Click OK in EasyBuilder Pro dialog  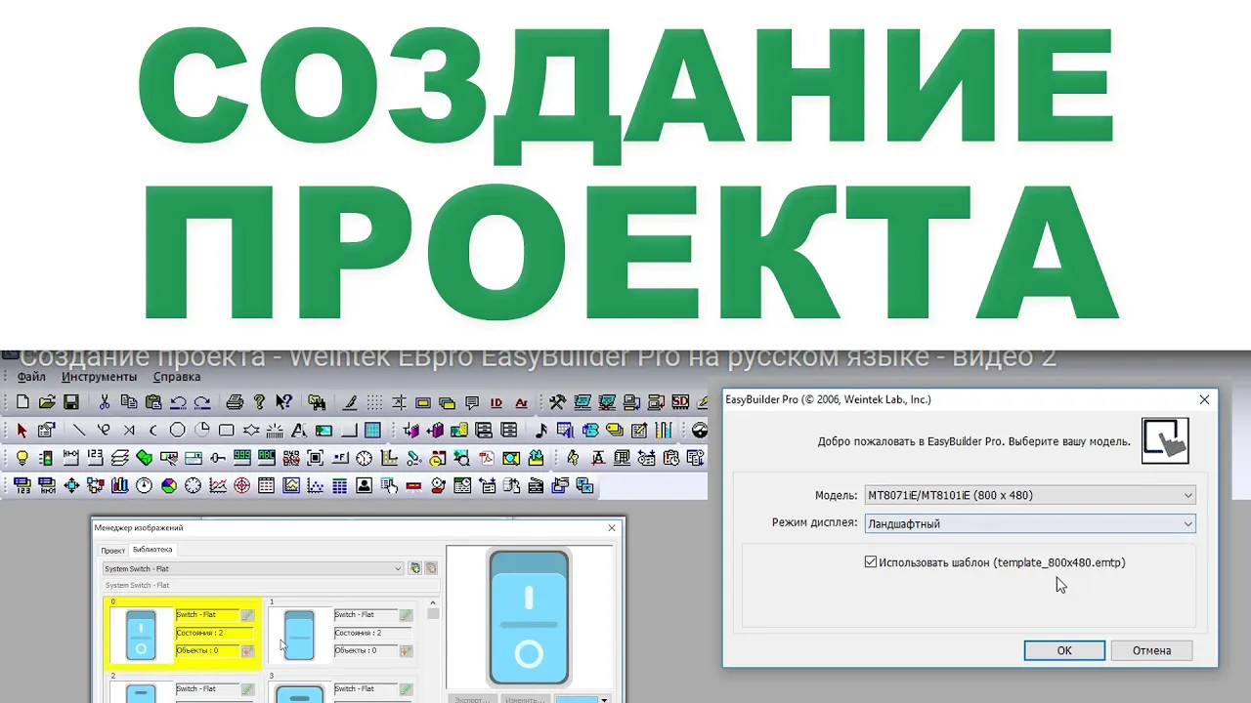click(1064, 650)
